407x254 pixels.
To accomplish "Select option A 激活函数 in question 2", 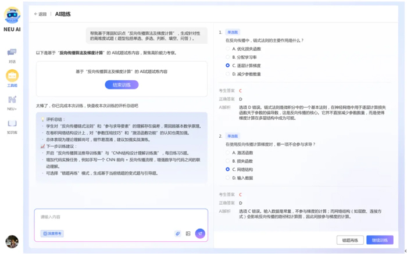I will pos(227,153).
